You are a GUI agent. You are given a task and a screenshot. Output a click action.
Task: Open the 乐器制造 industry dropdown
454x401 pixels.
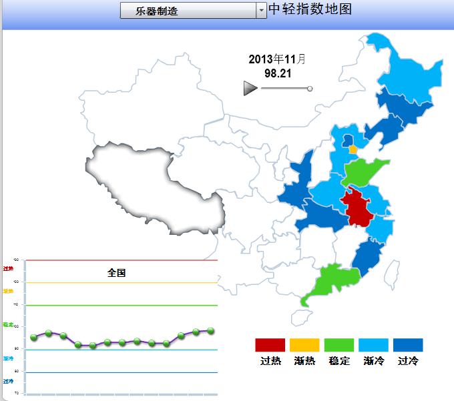(188, 11)
